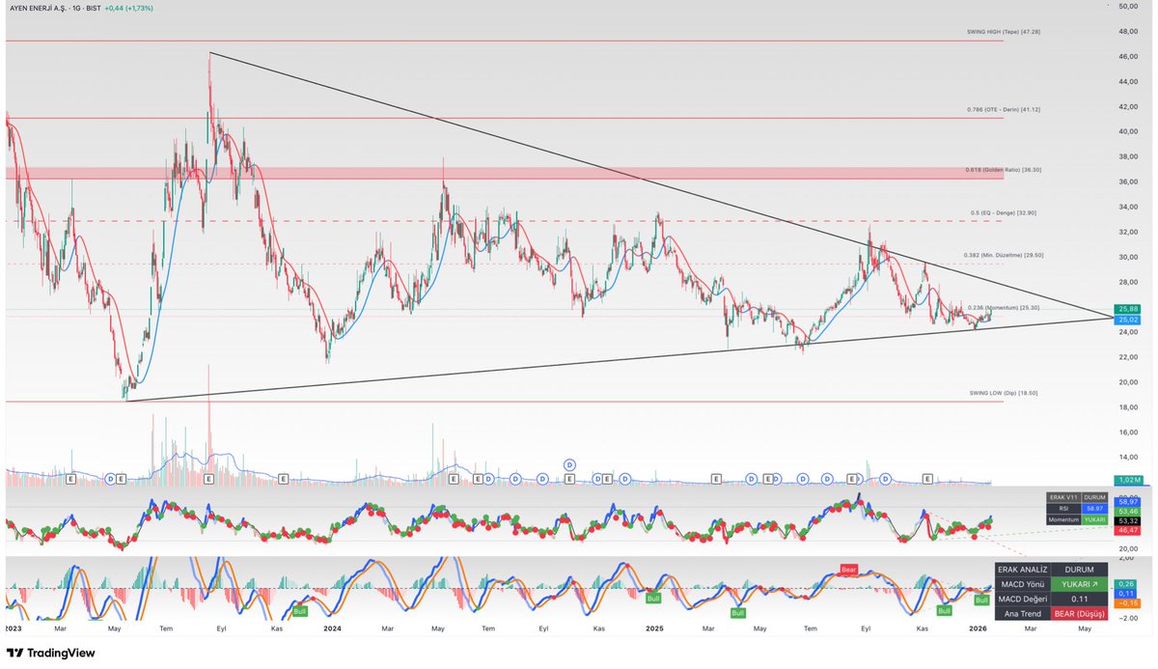
Task: Click the 22,00 price axis label
Action: click(x=1129, y=357)
